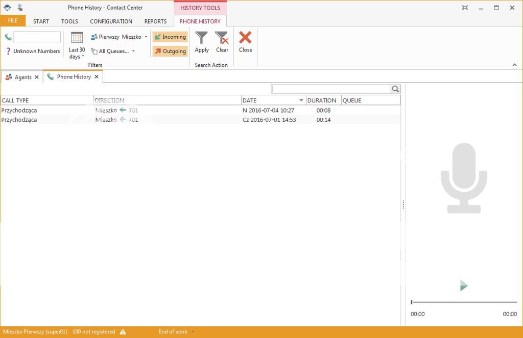Open the End of work status dropdown
Viewport: 523px width, 338px height.
pyautogui.click(x=176, y=332)
